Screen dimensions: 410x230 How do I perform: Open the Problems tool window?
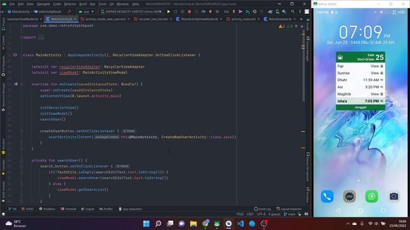point(47,209)
